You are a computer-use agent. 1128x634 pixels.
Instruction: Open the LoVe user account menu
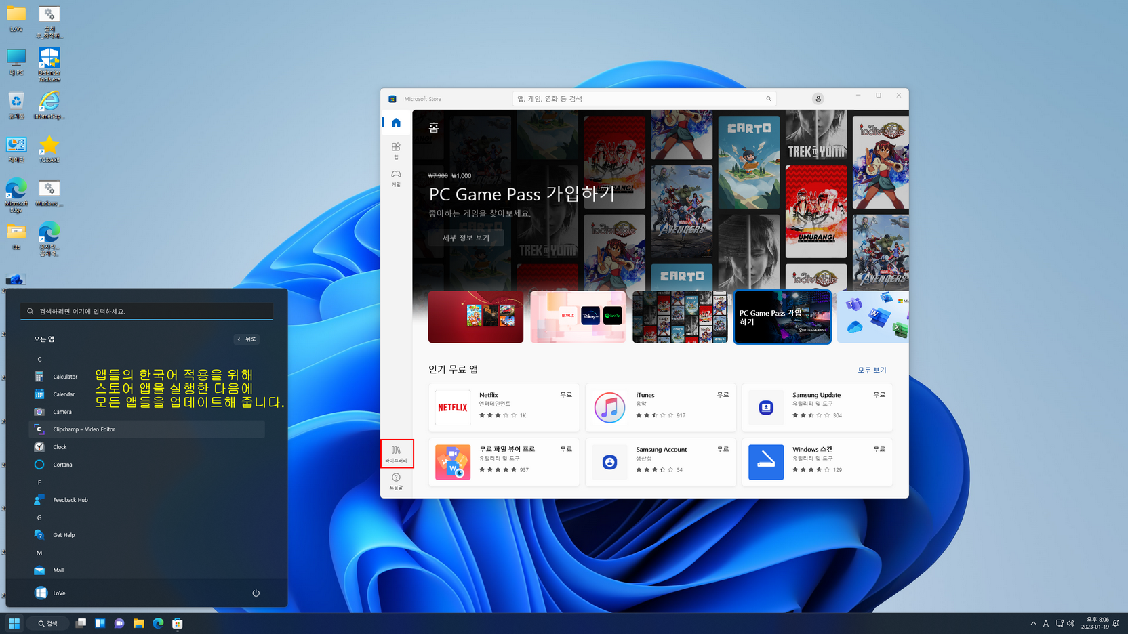point(50,593)
